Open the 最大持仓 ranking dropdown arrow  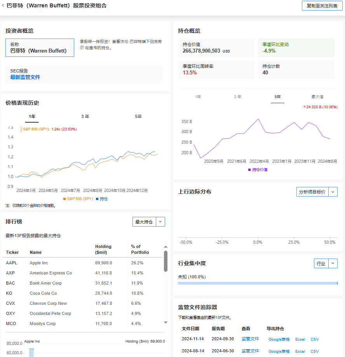coord(161,222)
